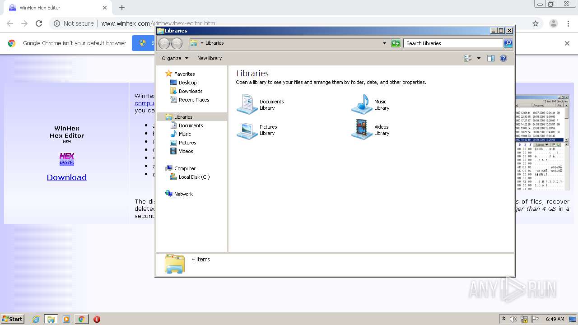Switch to Chrome taskbar button

click(82, 319)
